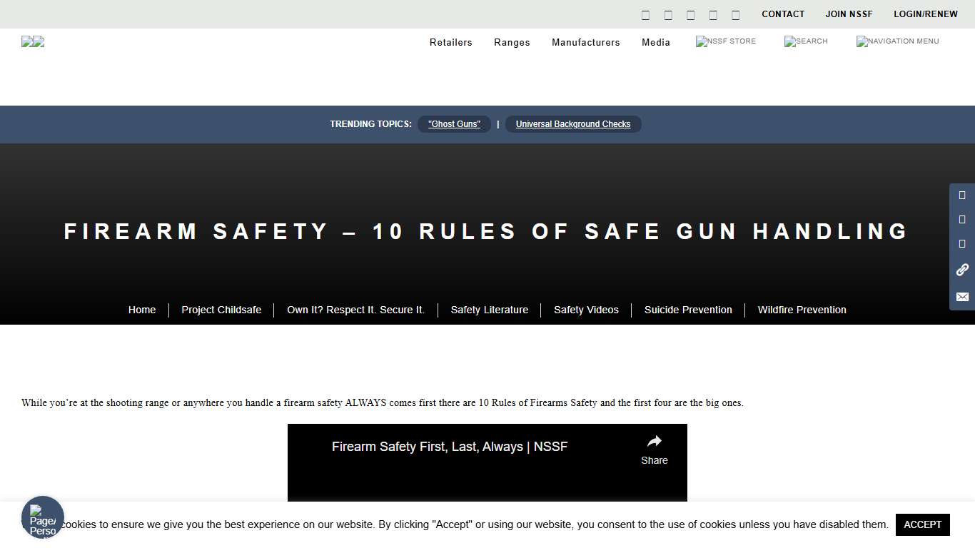975x548 pixels.
Task: Click the first social media icon in header
Action: 645,14
